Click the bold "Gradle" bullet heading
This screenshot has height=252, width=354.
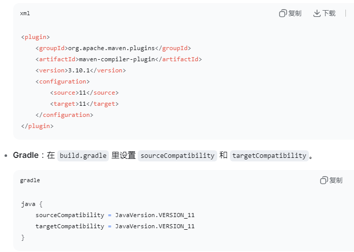click(26, 155)
